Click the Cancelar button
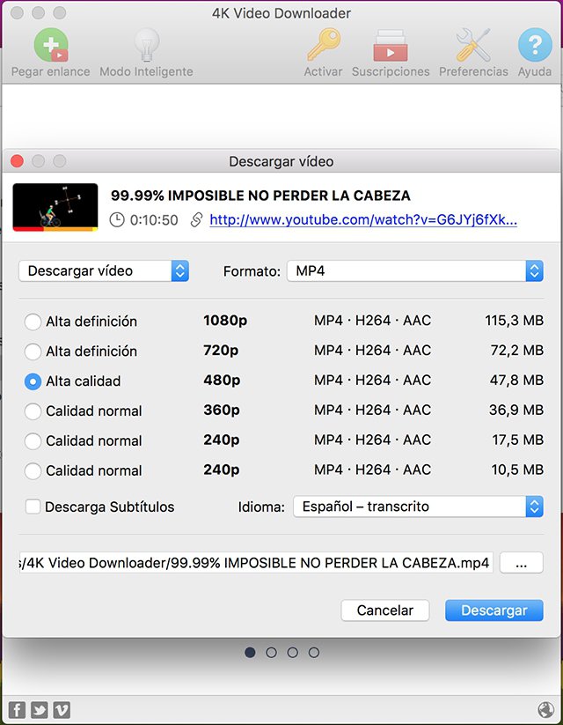Screen dimensions: 563x725 (x=385, y=610)
